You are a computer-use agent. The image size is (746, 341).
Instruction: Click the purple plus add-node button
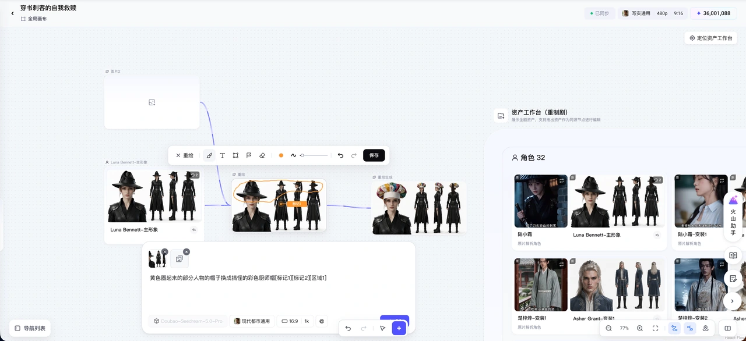click(399, 328)
